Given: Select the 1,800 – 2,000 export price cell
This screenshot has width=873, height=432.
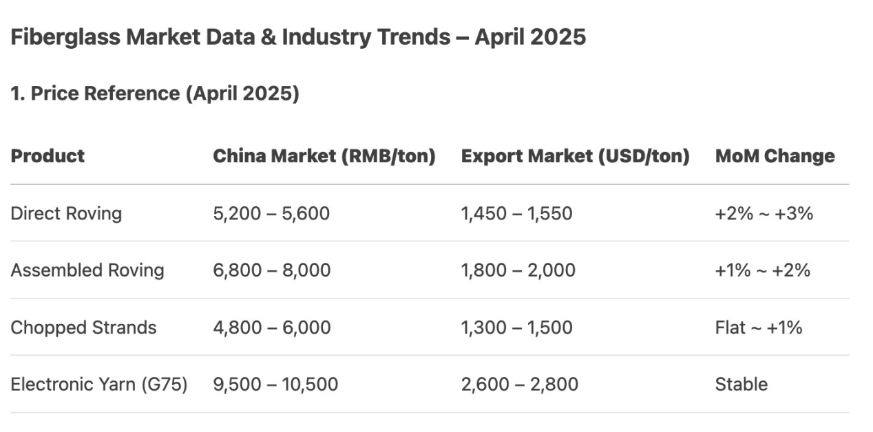Looking at the screenshot, I should (x=518, y=270).
